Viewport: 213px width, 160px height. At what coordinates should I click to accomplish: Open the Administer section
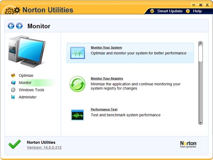28,97
